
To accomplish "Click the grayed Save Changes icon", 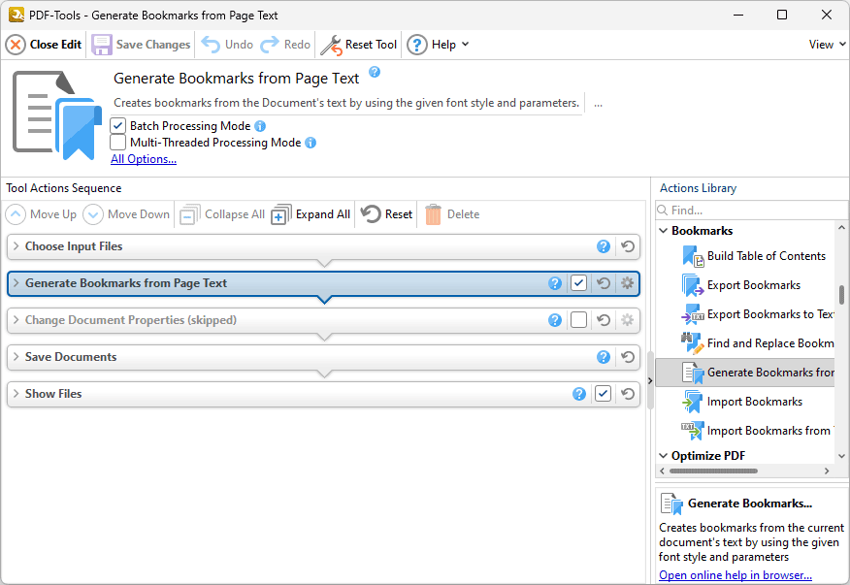I will coord(101,45).
